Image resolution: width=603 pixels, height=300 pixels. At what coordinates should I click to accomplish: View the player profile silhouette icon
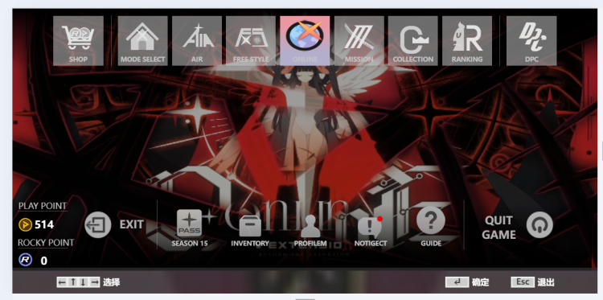point(310,226)
